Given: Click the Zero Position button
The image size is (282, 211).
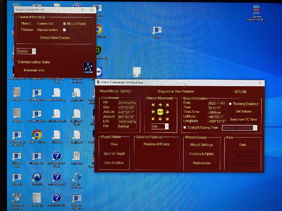Looking at the screenshot, I should pyautogui.click(x=114, y=163).
